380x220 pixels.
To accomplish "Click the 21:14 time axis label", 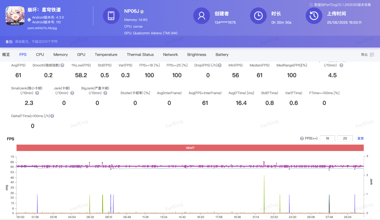I will click(x=256, y=217).
